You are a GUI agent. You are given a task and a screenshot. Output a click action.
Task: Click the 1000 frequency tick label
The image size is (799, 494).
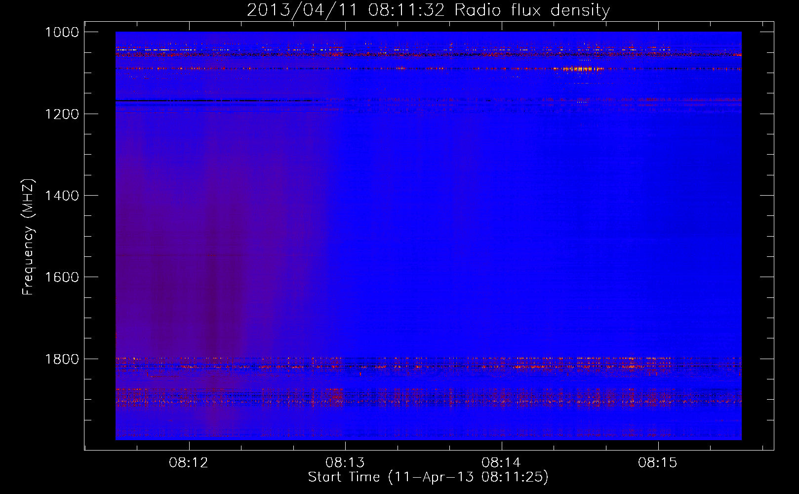coord(62,33)
